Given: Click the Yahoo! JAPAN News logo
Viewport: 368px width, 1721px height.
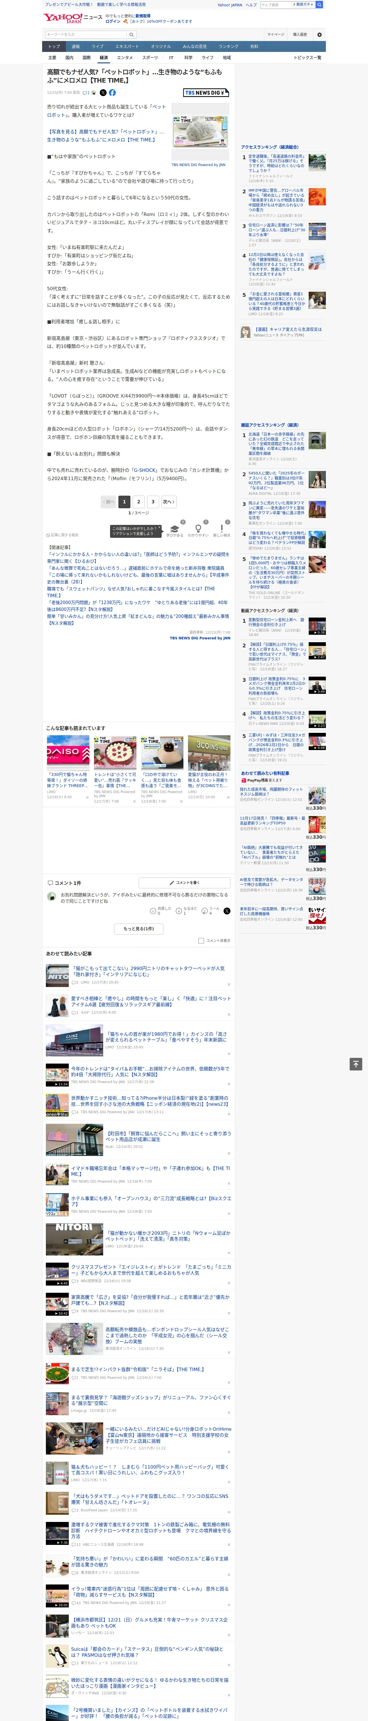Looking at the screenshot, I should coord(73,18).
